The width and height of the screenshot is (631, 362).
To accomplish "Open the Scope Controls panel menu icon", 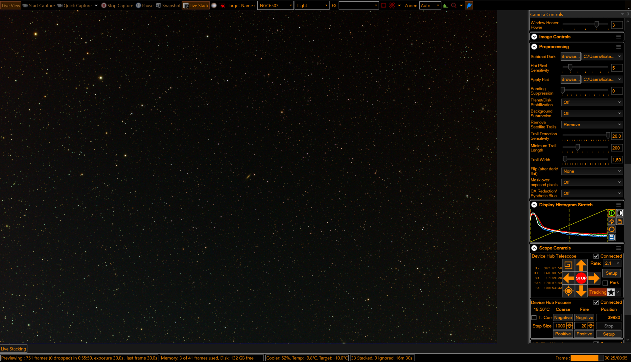I will point(619,248).
